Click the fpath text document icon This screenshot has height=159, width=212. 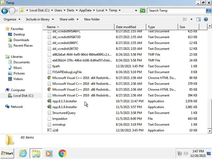point(49,66)
